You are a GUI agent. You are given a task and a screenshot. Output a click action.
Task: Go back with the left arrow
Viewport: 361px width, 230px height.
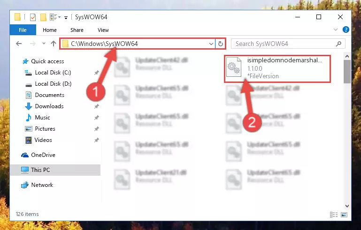click(x=19, y=44)
